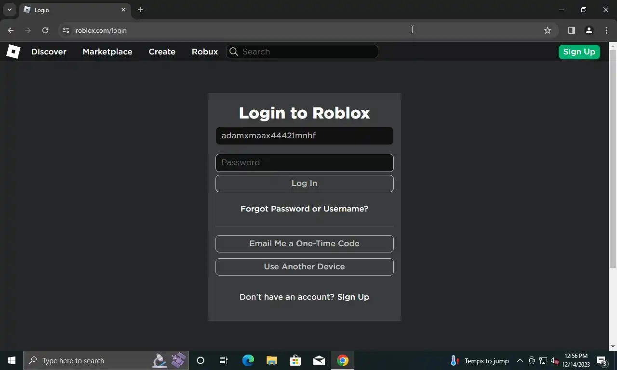The image size is (617, 370).
Task: Open the Discover page
Action: click(x=49, y=52)
